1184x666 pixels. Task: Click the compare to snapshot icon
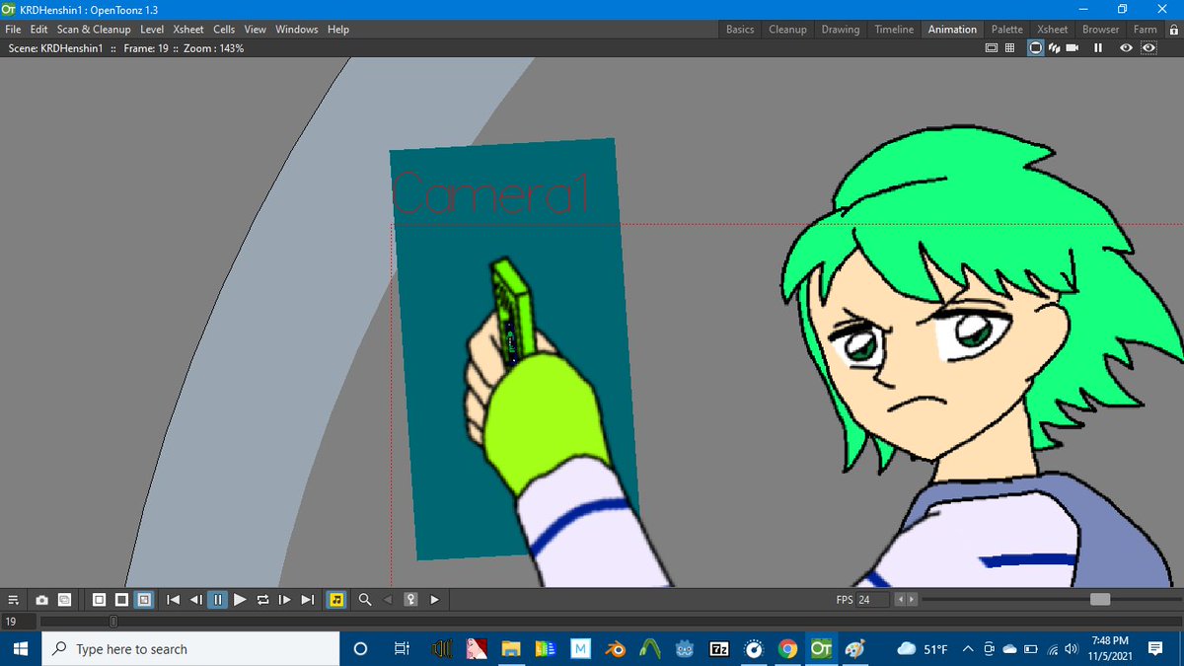(64, 599)
